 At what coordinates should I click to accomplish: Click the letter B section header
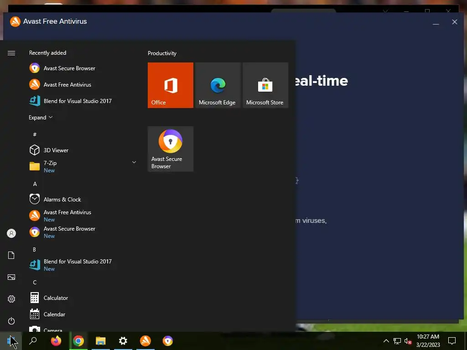[35, 249]
